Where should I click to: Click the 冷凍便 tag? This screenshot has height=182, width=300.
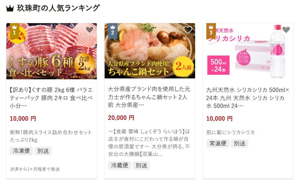(x=21, y=151)
